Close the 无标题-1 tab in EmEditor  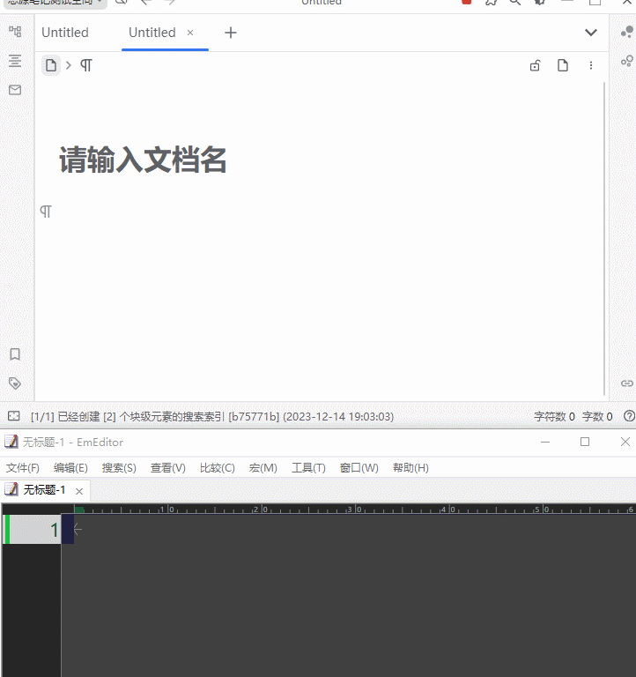click(79, 491)
